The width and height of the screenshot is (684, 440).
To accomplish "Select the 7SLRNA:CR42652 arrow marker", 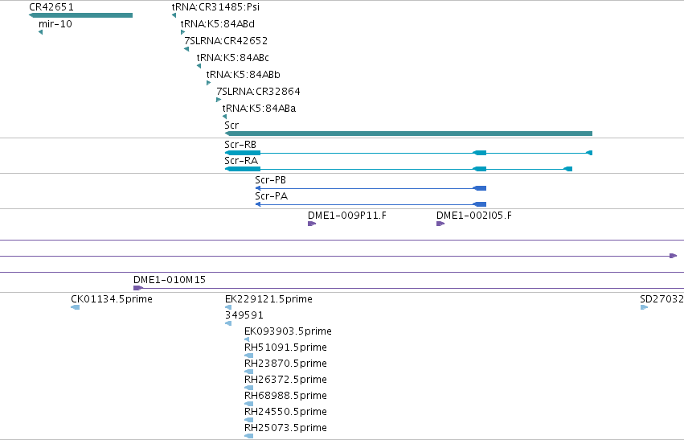I will coord(186,49).
